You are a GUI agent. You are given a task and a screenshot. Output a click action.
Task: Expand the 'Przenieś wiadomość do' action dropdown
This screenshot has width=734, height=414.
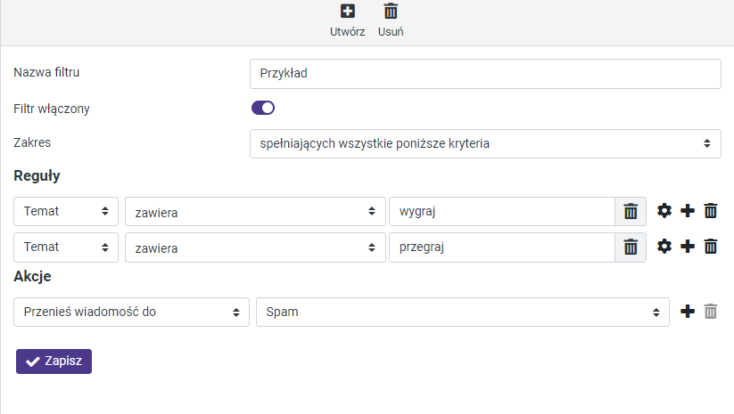point(131,313)
